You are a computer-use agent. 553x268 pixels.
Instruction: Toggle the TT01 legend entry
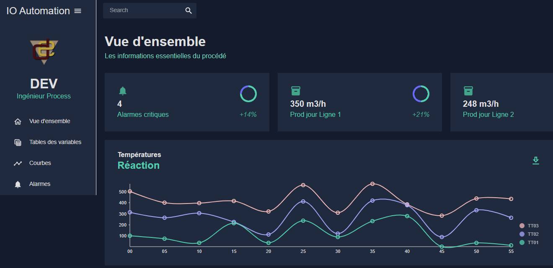pos(529,242)
